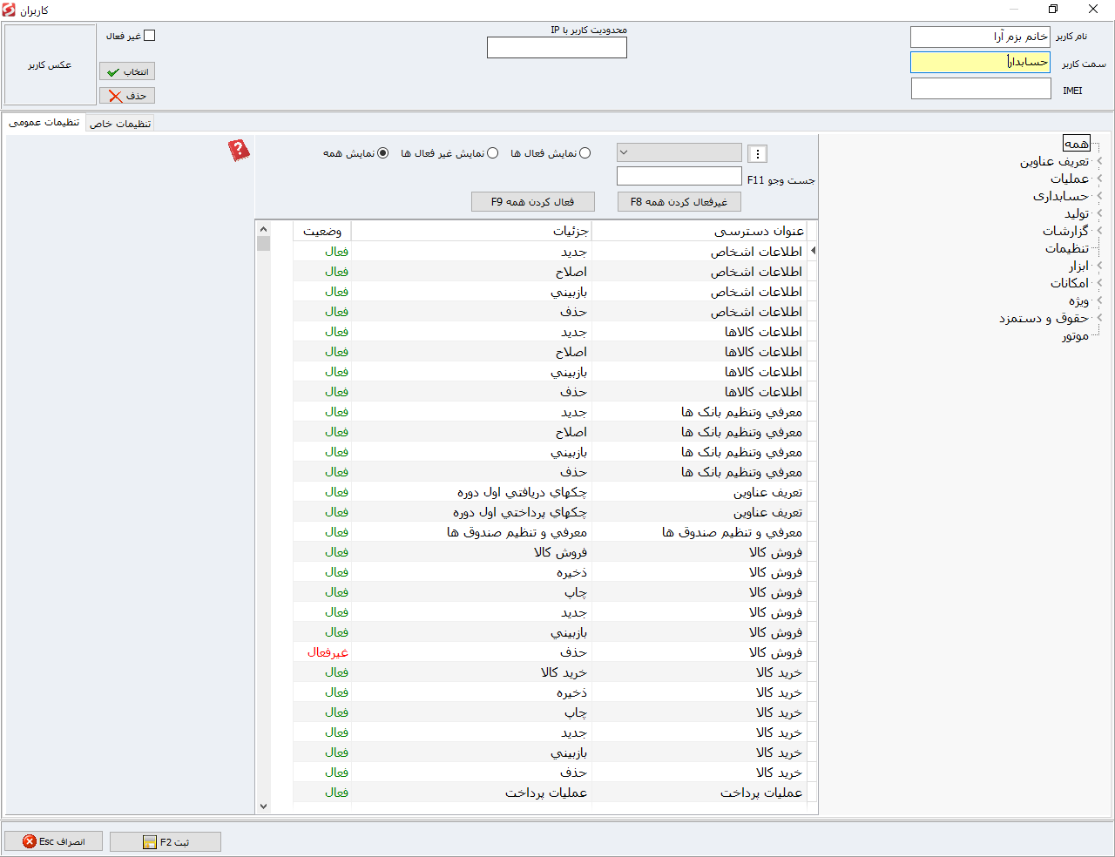Expand the عملیات tree node
Screen dimensions: 1115x857
click(1099, 179)
